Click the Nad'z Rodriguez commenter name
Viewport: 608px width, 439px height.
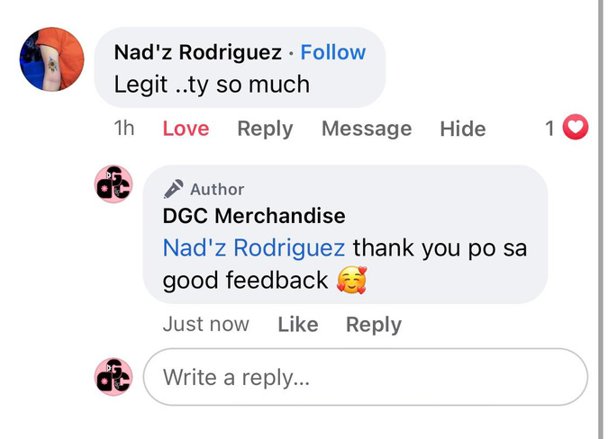(198, 52)
